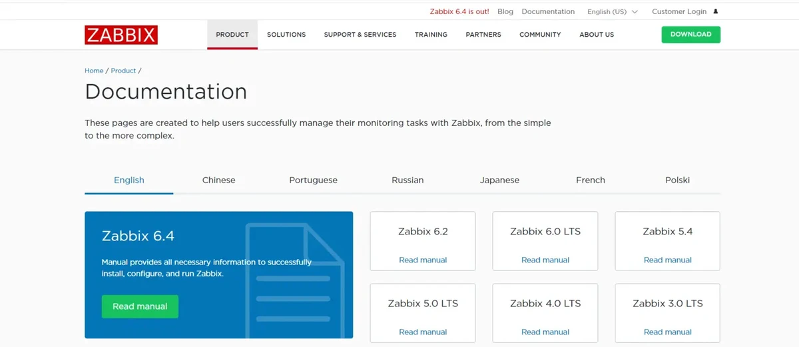Viewport: 799px width, 347px height.
Task: Select the English documentation tab
Action: [x=129, y=180]
